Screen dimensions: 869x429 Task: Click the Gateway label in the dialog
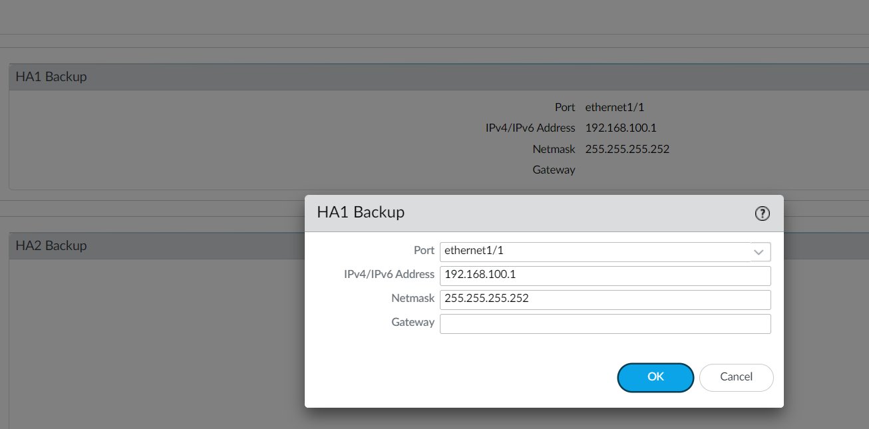tap(413, 323)
